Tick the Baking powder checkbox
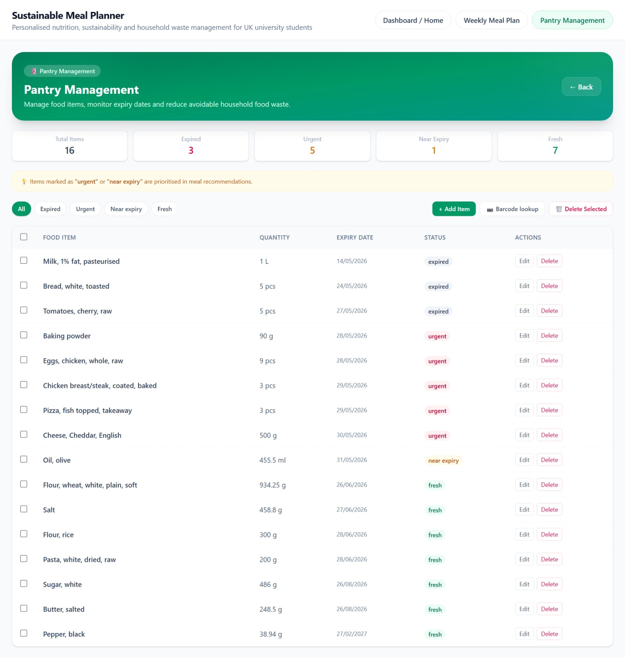 (x=24, y=335)
